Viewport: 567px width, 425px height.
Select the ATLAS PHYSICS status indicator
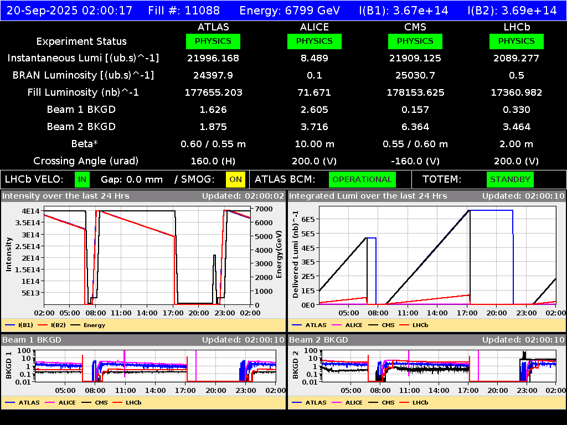pyautogui.click(x=214, y=41)
